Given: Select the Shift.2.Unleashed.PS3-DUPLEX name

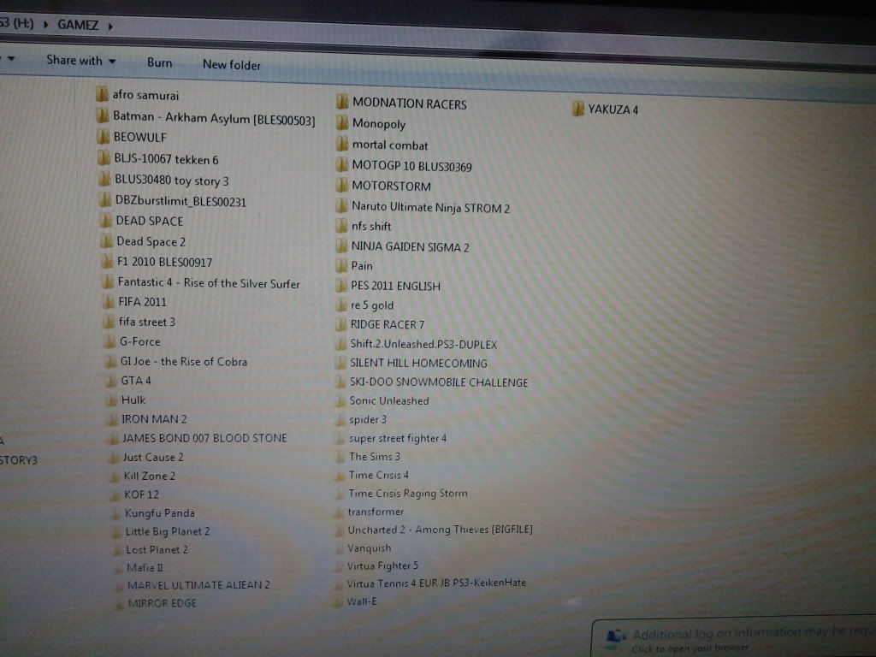Looking at the screenshot, I should point(423,344).
